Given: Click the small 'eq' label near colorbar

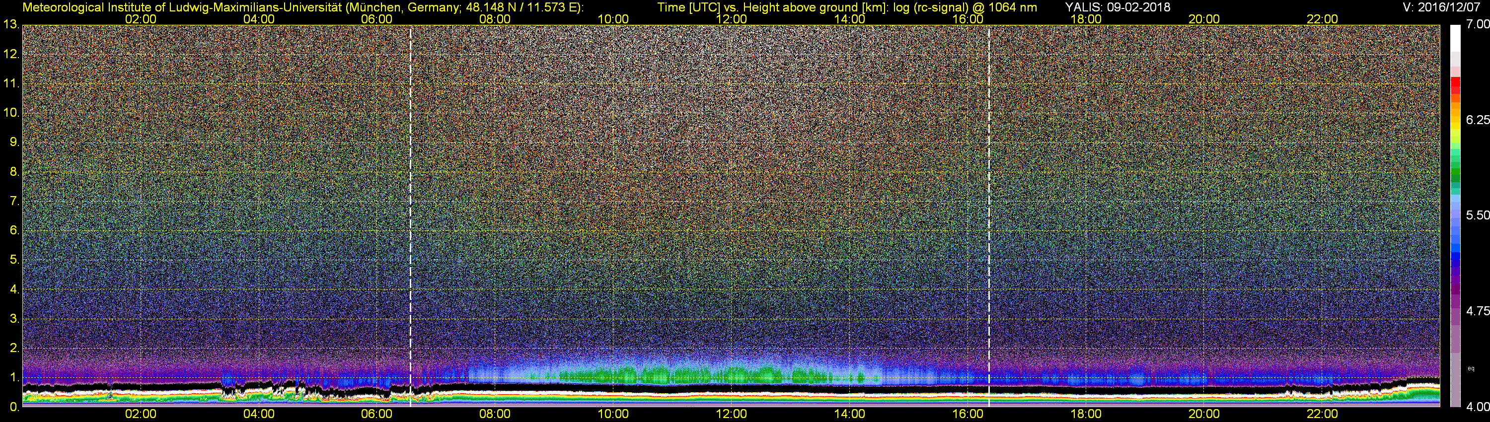Looking at the screenshot, I should click(x=1471, y=368).
